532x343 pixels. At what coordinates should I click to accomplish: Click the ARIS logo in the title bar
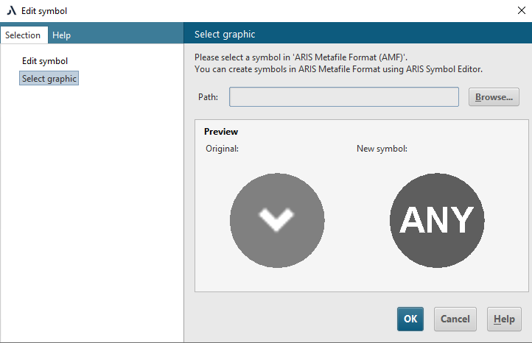(11, 11)
